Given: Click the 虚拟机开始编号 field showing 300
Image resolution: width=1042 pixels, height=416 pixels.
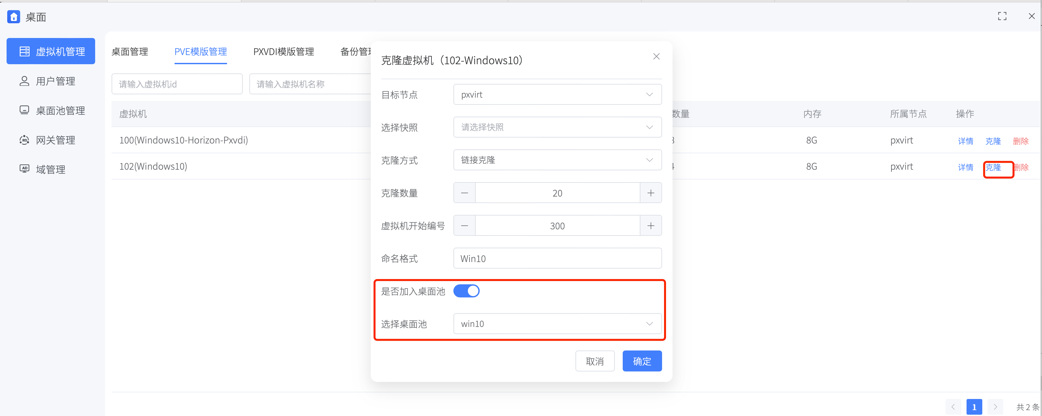Looking at the screenshot, I should (557, 226).
